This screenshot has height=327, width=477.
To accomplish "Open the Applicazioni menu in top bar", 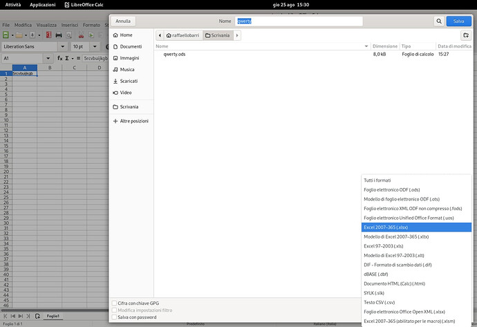I will pos(43,5).
